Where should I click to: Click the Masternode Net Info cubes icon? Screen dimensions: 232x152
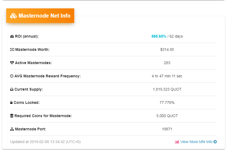click(13, 16)
